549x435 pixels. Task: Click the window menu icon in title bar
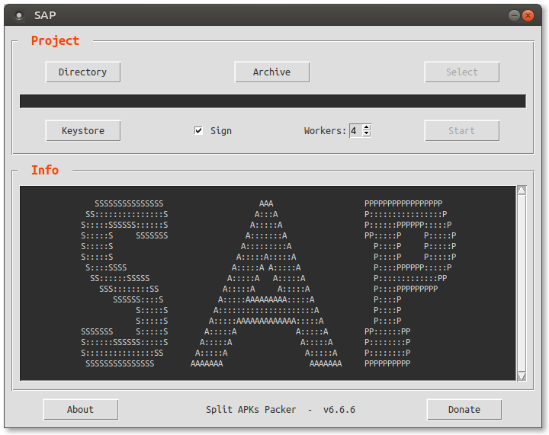tap(19, 15)
